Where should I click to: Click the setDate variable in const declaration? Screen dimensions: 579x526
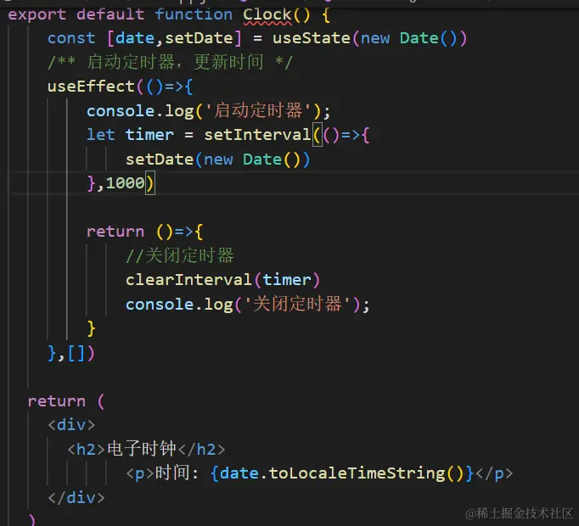(x=199, y=38)
